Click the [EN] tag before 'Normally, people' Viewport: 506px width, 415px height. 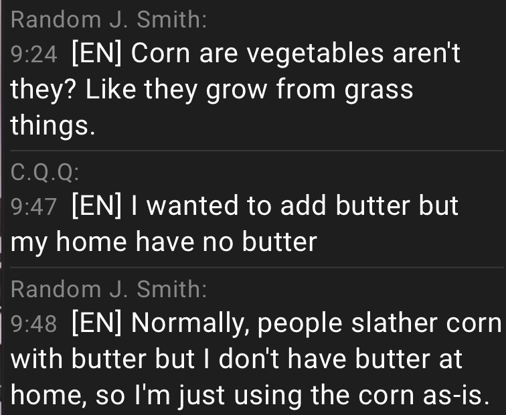coord(96,323)
